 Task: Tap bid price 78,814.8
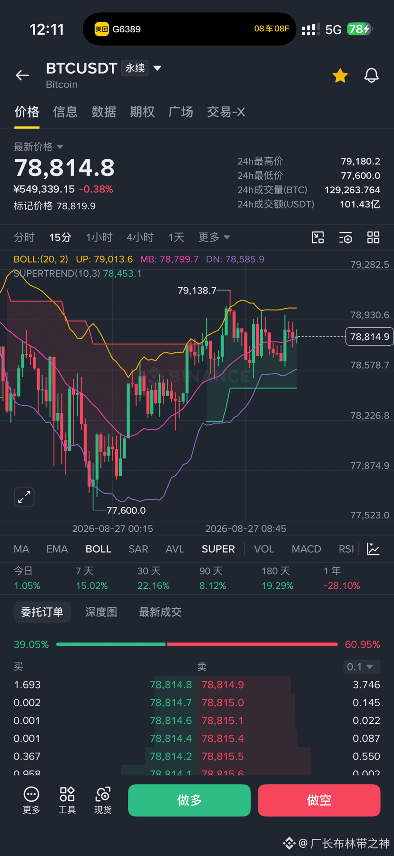point(171,685)
